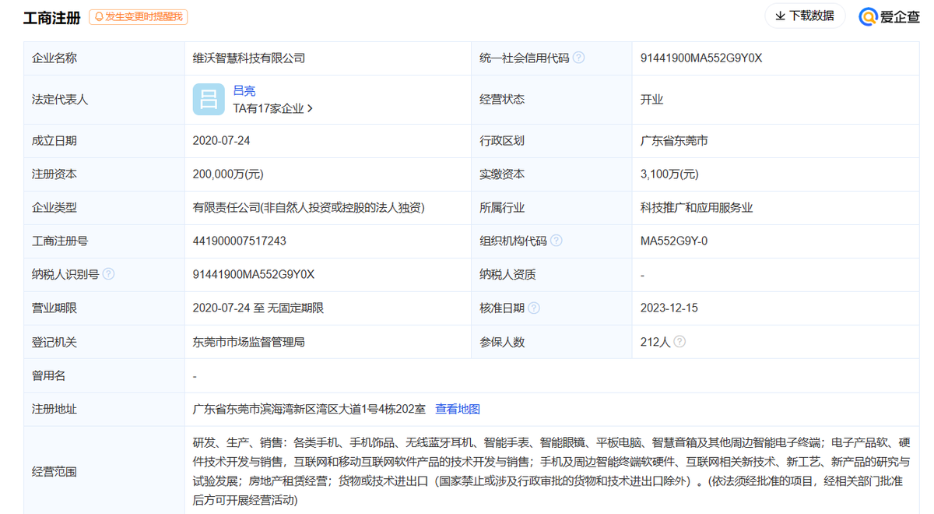Click the help icon beside 纳税人识别号
This screenshot has height=514, width=934.
108,274
